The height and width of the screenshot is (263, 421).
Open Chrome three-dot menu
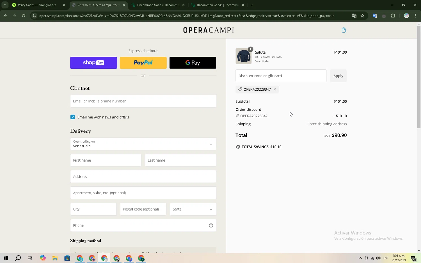pyautogui.click(x=415, y=16)
